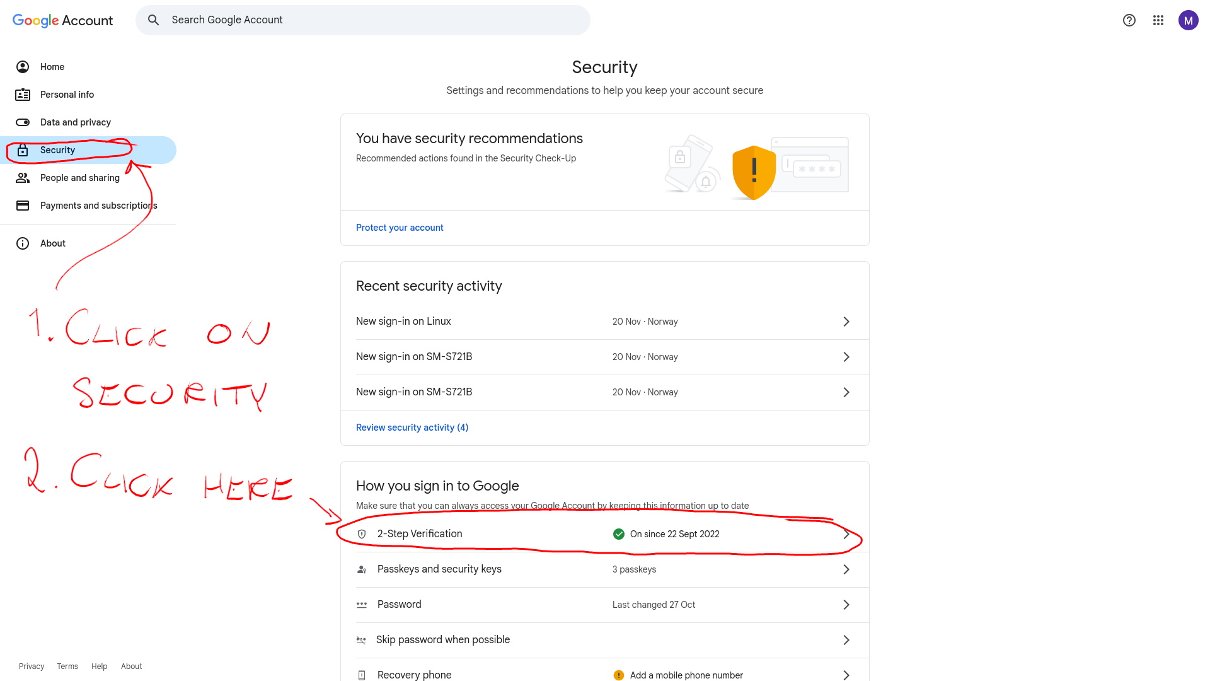Open the Privacy footer link
The image size is (1210, 681).
32,666
